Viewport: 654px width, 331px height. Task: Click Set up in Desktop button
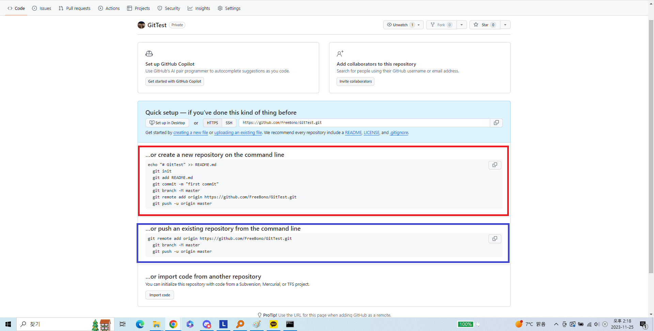(167, 123)
